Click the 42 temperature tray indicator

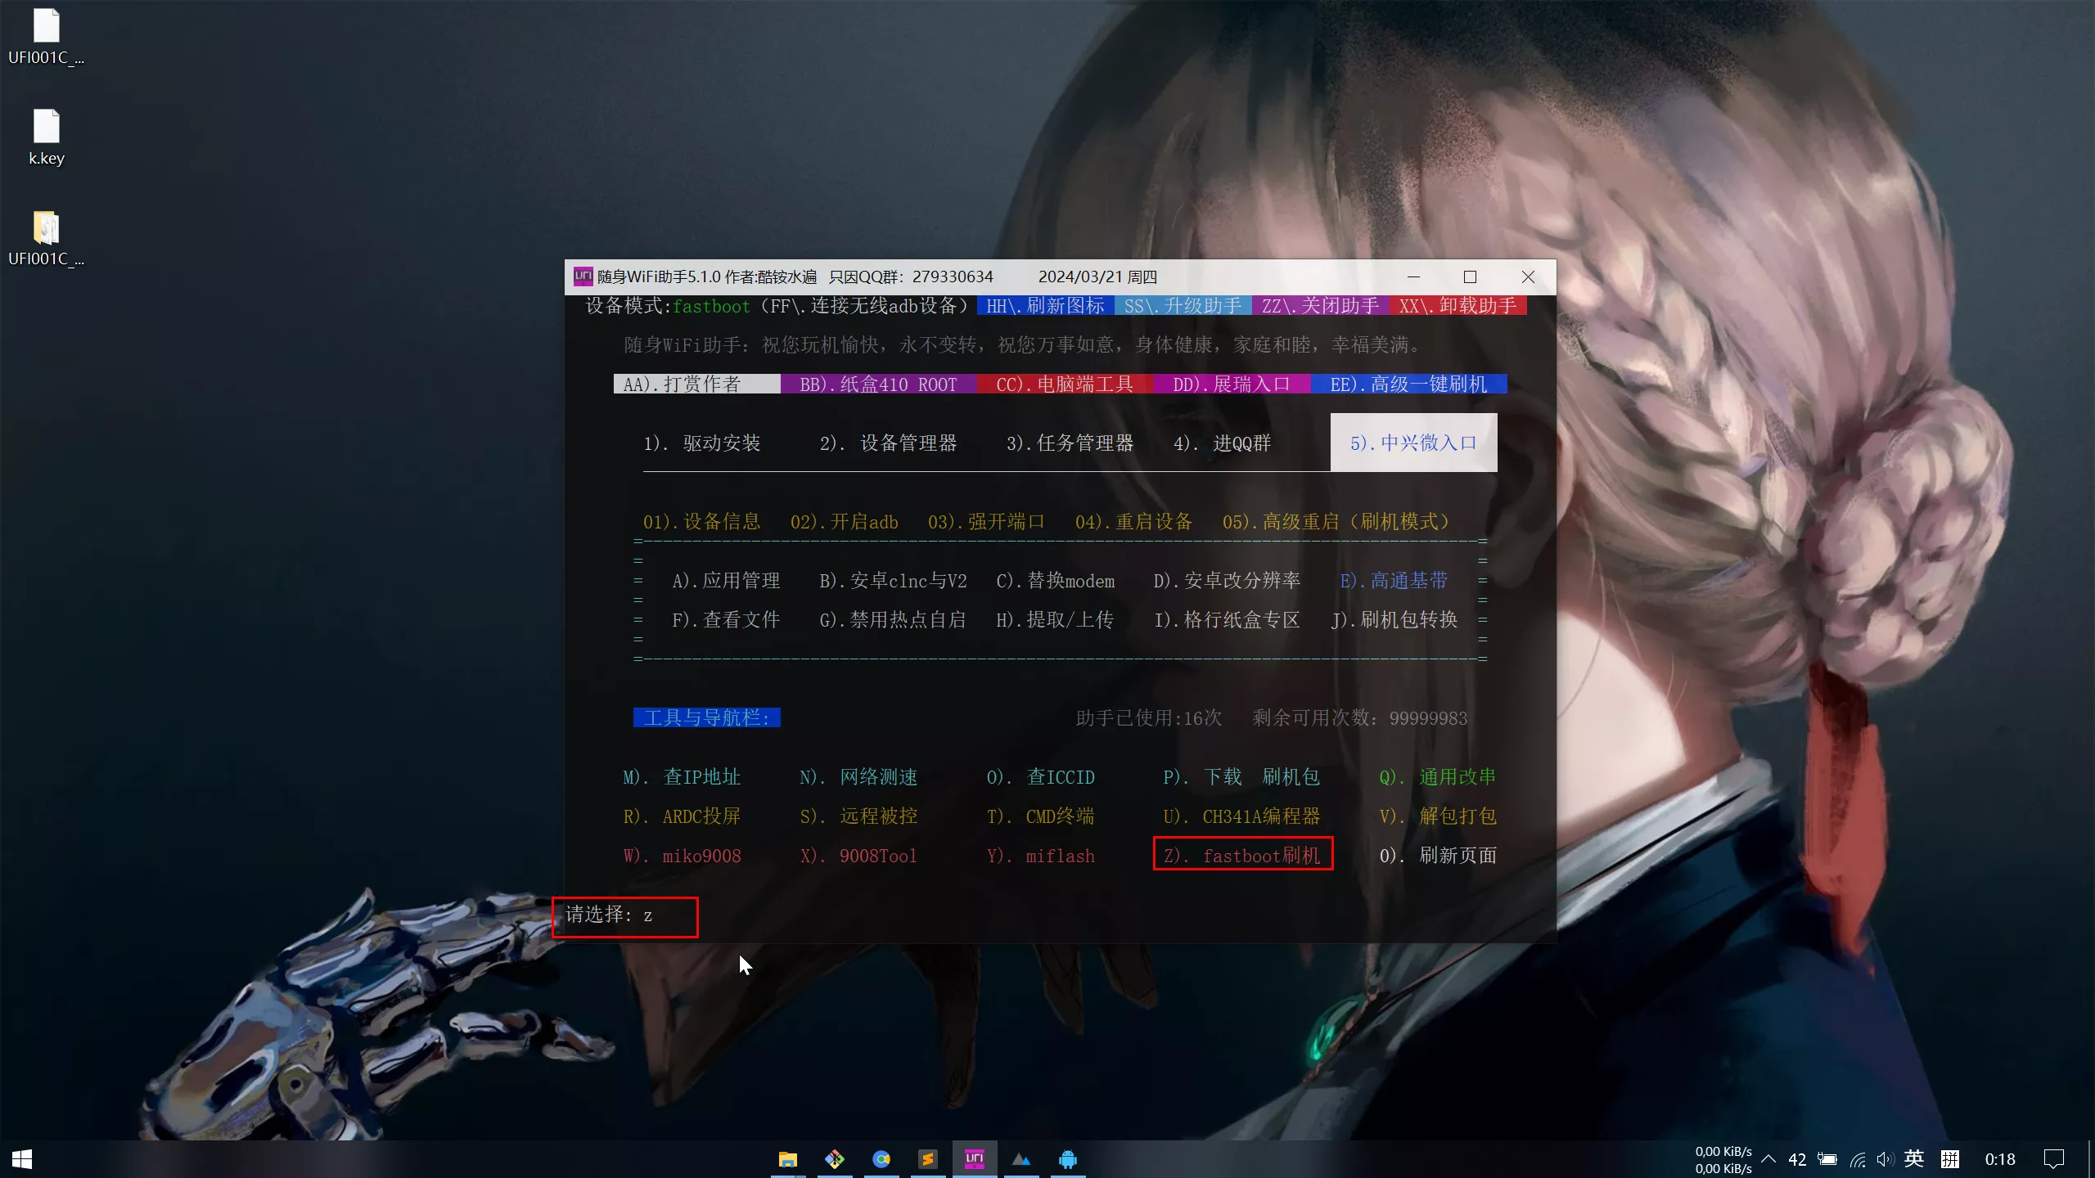pos(1797,1159)
